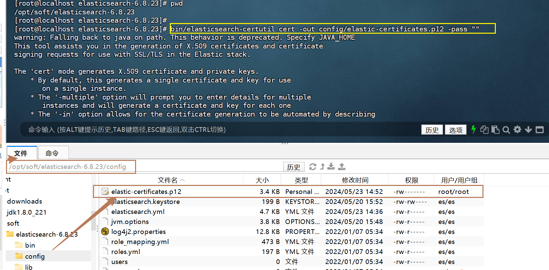Click the paste clipboard icon in command bar
This screenshot has width=549, height=270.
pos(495,129)
